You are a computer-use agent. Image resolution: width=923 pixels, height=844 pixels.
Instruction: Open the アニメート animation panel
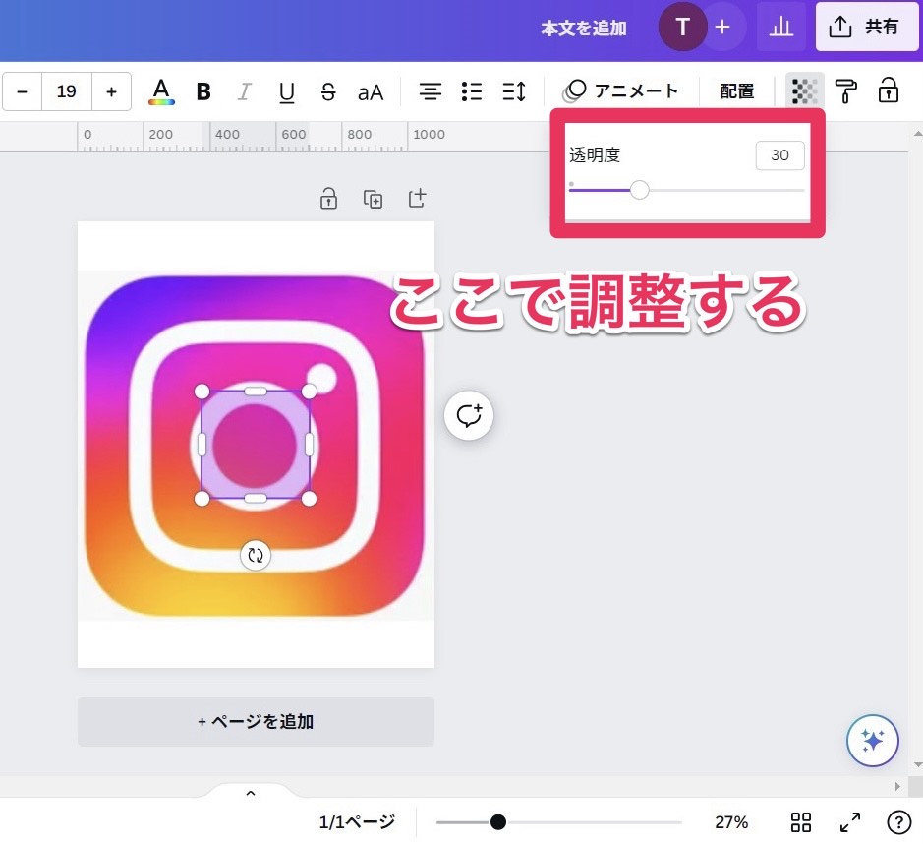pyautogui.click(x=623, y=90)
